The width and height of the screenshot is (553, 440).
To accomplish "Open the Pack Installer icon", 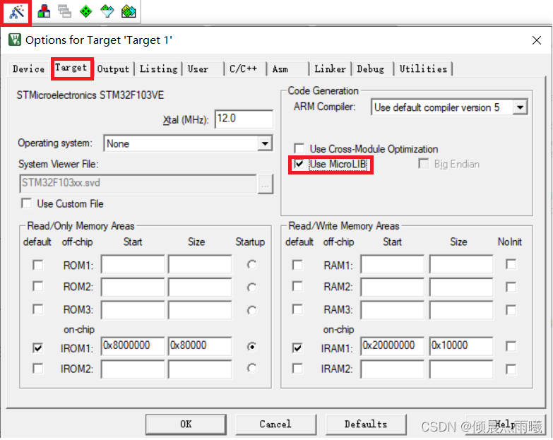I will pyautogui.click(x=129, y=11).
